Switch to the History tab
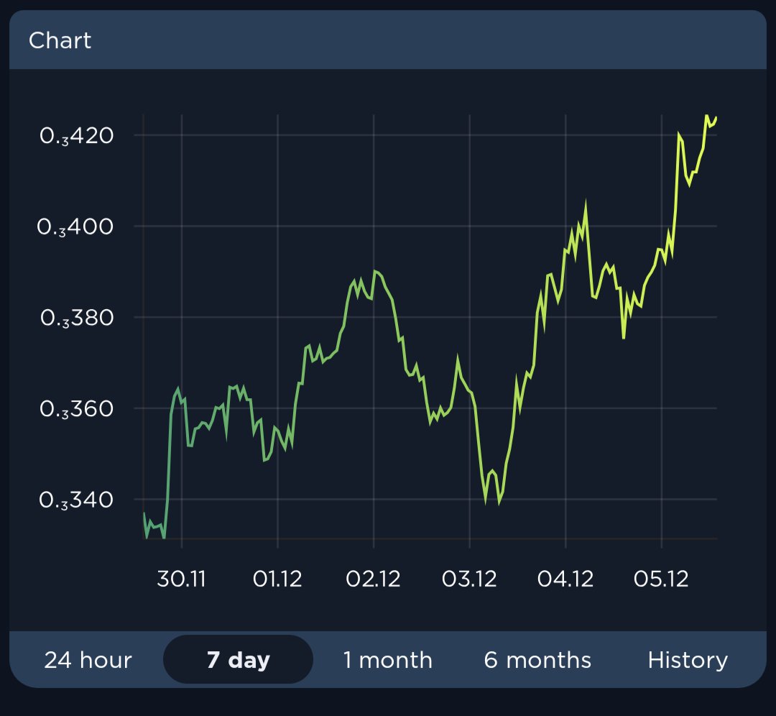The width and height of the screenshot is (776, 716). (x=688, y=660)
